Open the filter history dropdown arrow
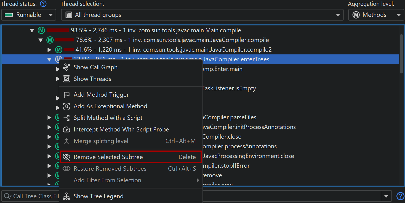This screenshot has width=405, height=203. 386,196
